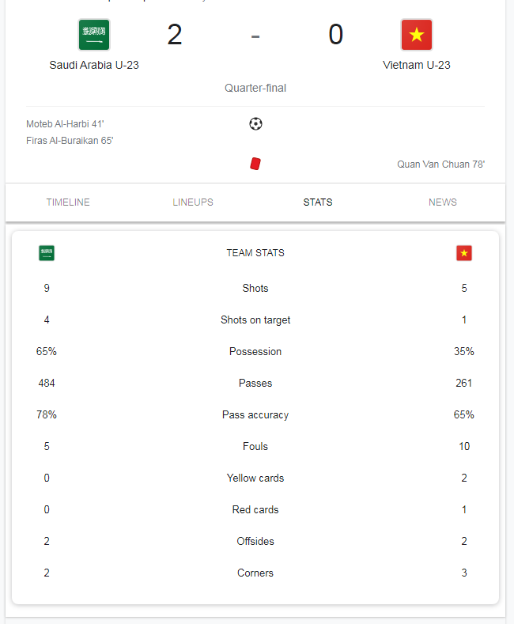Click the soccer ball goal icon
The image size is (514, 624).
(255, 123)
